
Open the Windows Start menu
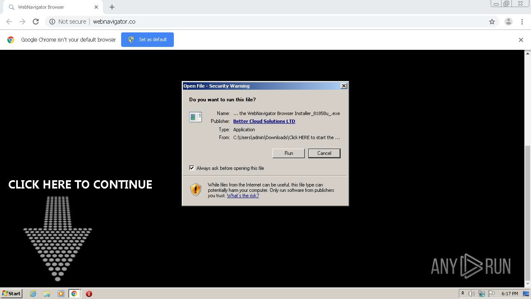(x=11, y=294)
